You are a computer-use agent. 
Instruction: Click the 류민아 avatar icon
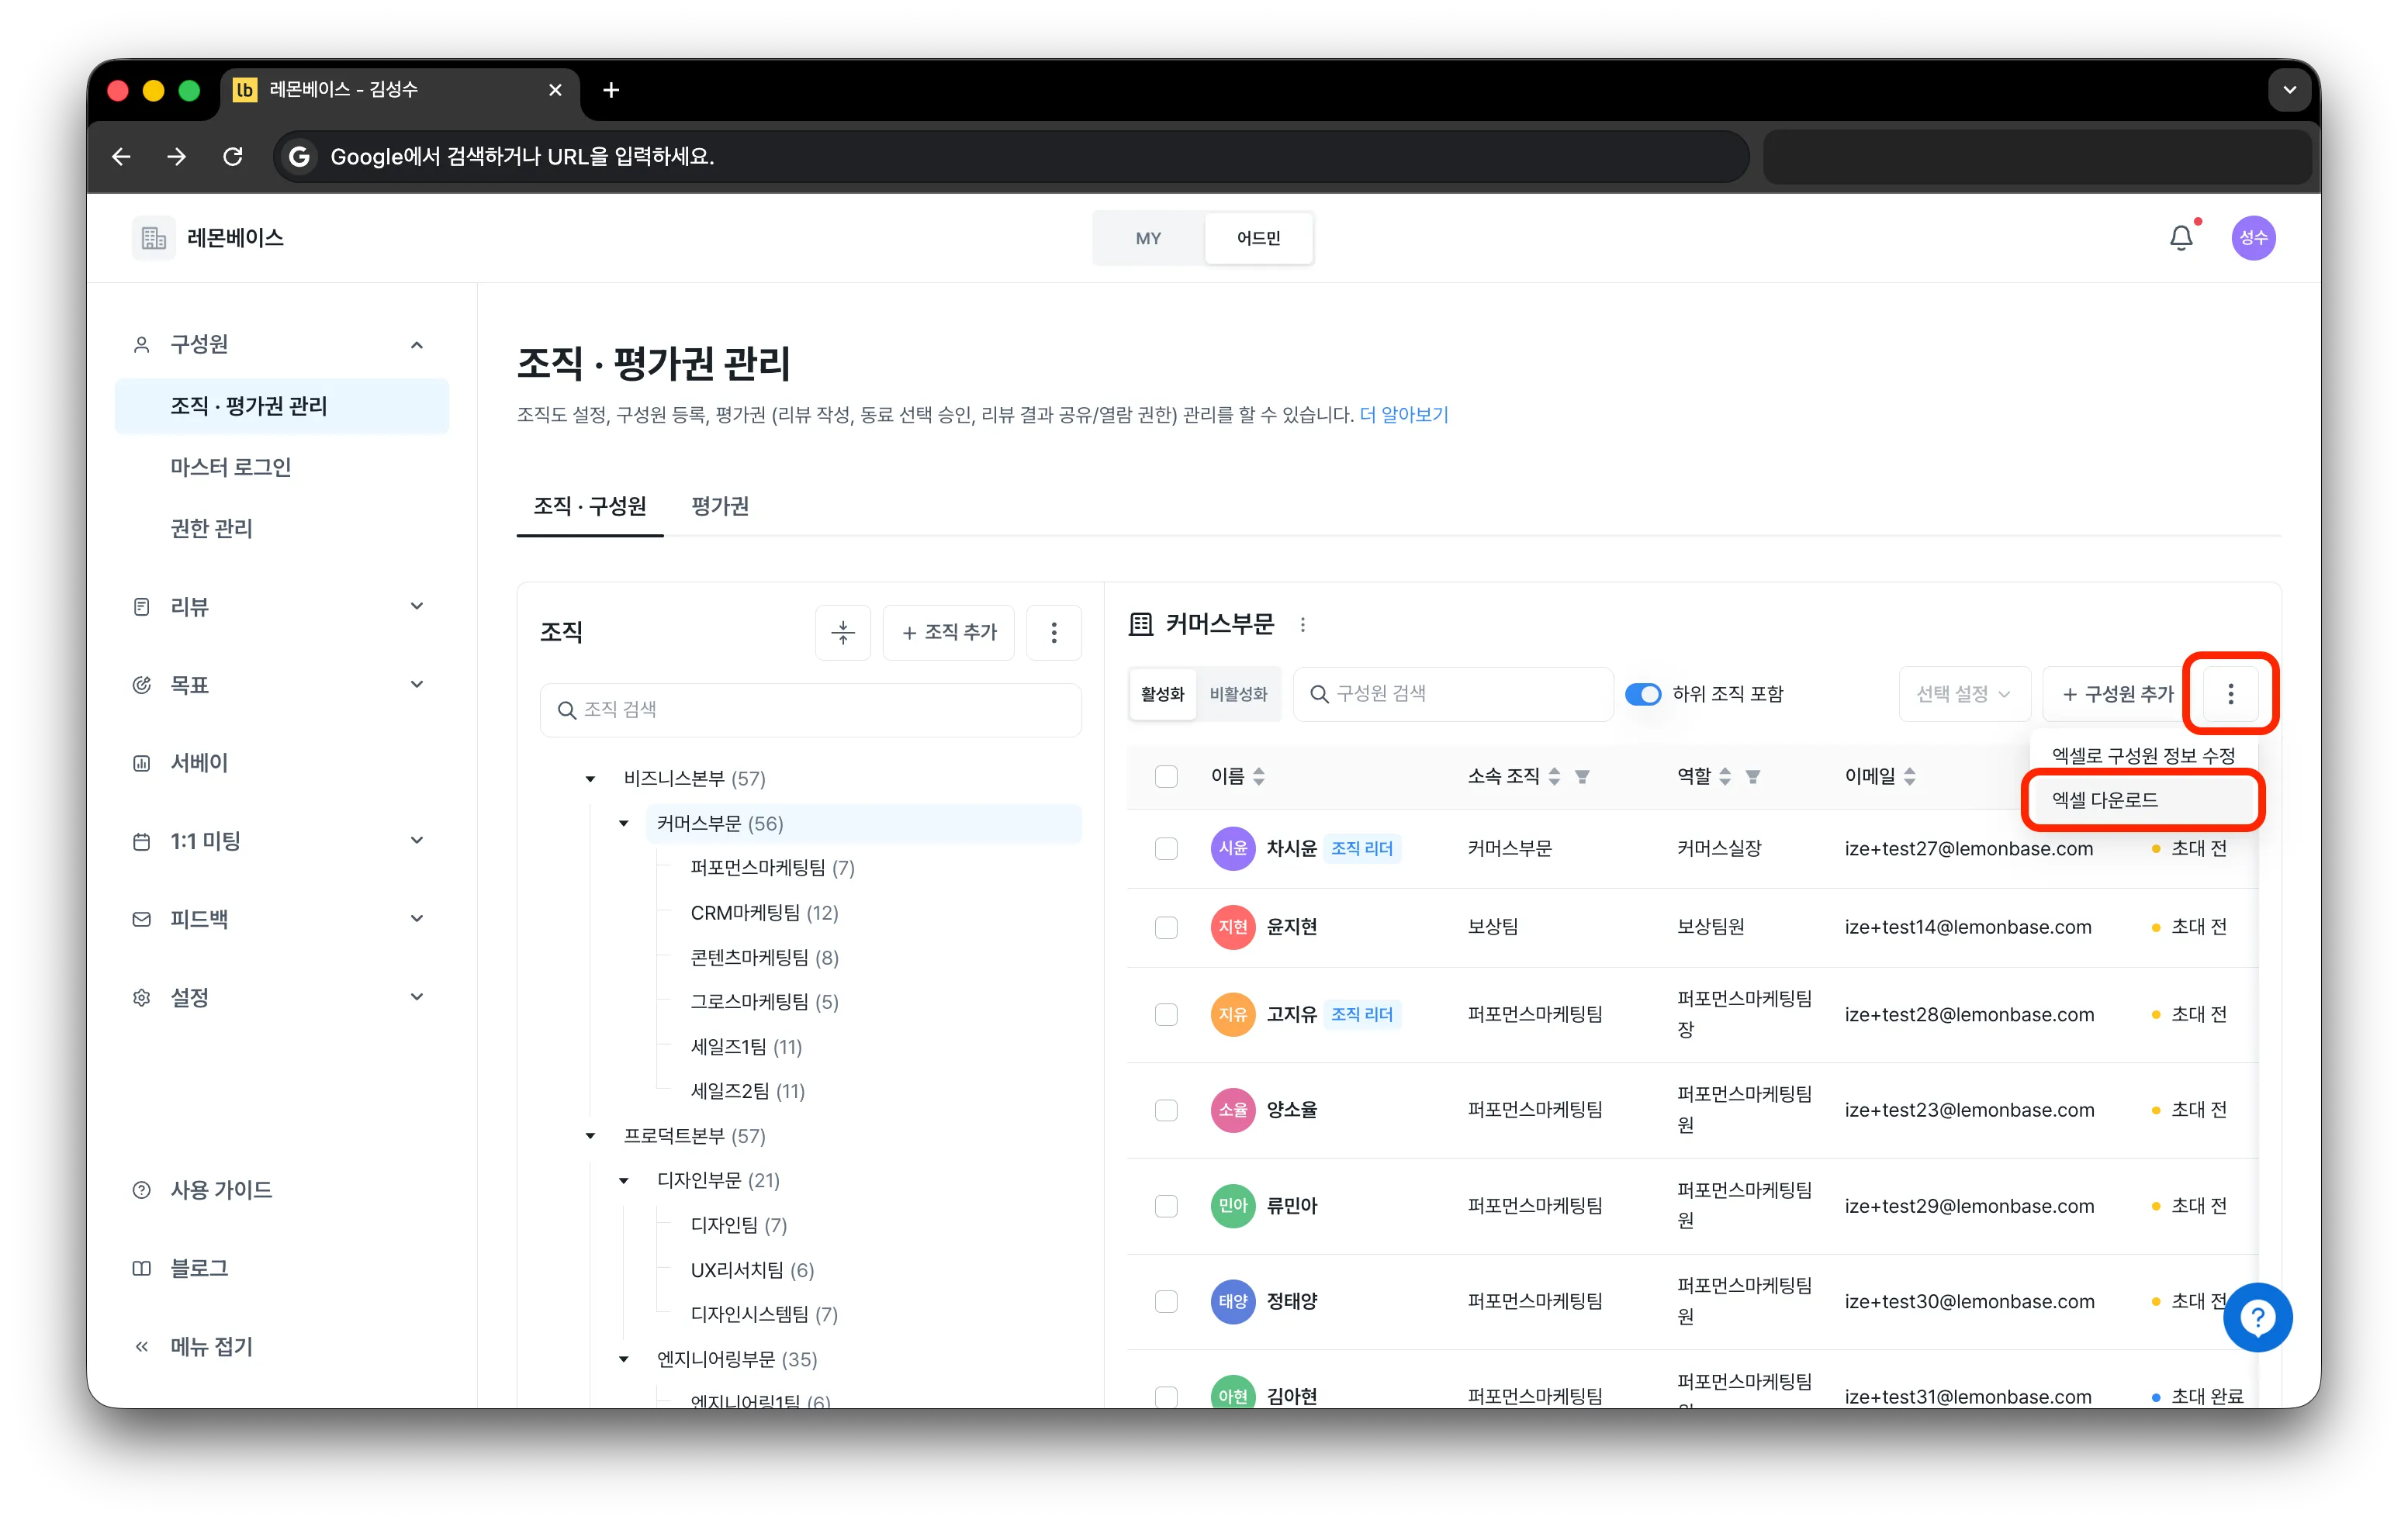coord(1233,1206)
